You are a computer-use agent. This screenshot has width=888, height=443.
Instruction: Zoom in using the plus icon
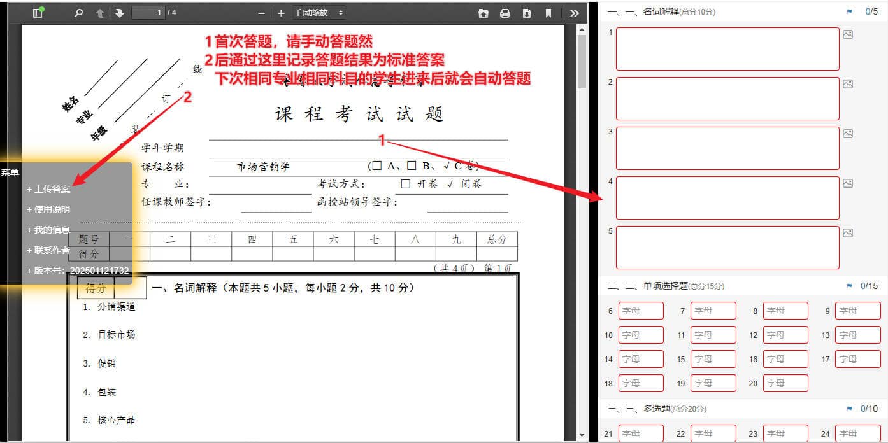pyautogui.click(x=281, y=13)
